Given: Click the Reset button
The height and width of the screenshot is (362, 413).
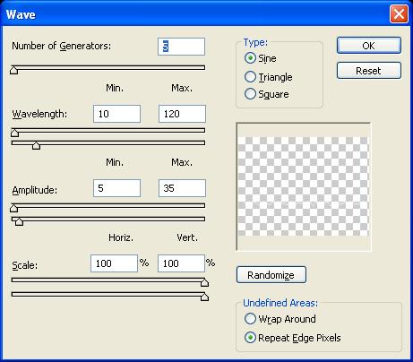Looking at the screenshot, I should 369,71.
